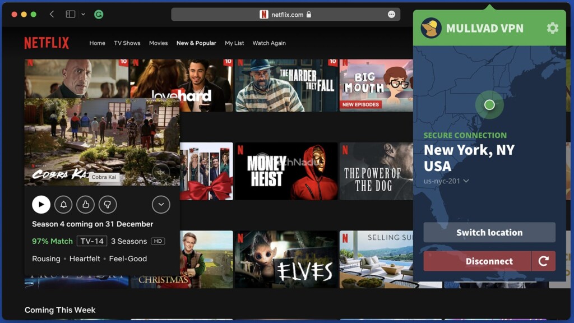574x323 pixels.
Task: Click the SECURE CONNECTION status text
Action: (465, 135)
